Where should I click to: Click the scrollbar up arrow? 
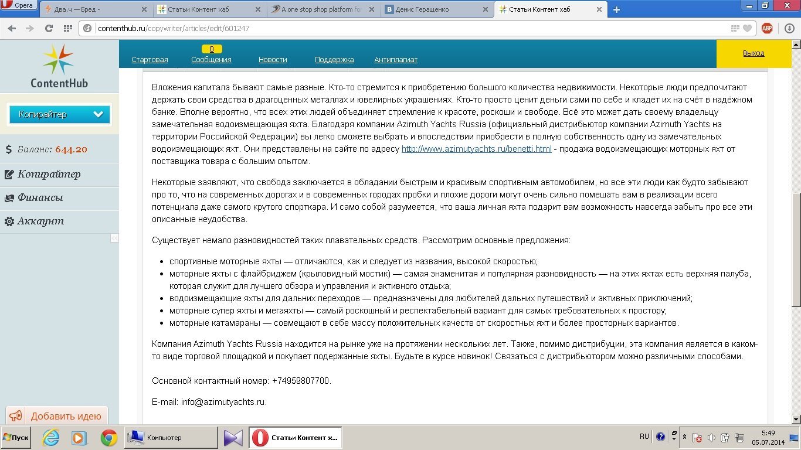(x=796, y=45)
